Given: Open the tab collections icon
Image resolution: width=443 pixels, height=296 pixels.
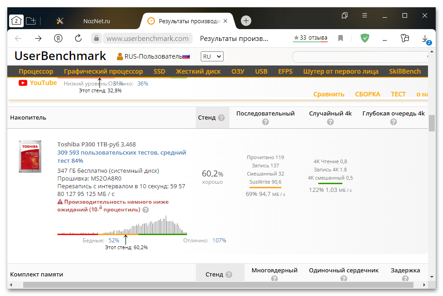Looking at the screenshot, I should pos(344,15).
